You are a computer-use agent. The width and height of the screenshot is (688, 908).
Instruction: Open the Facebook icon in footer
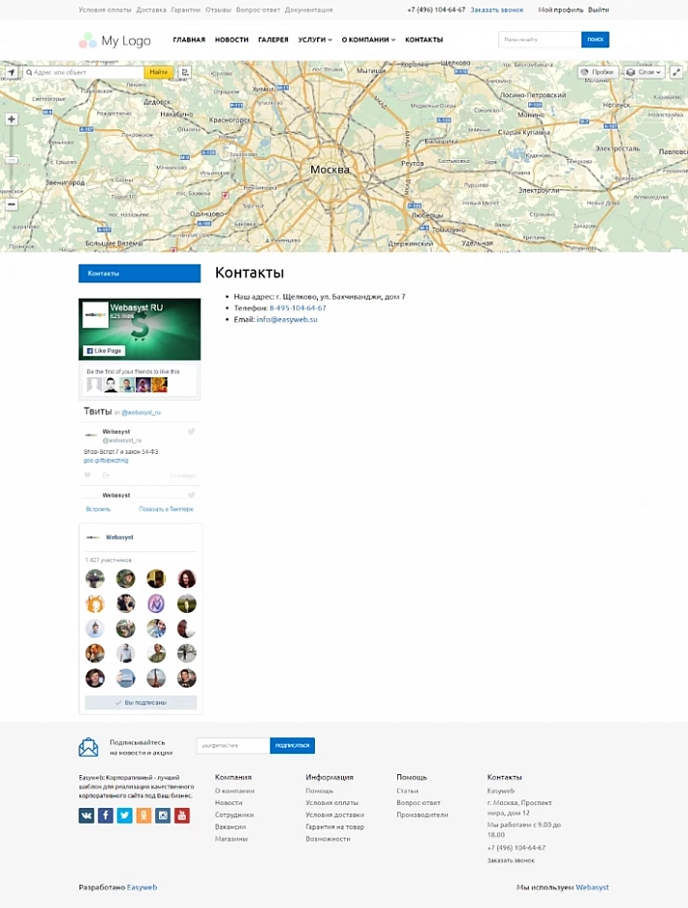[x=106, y=816]
